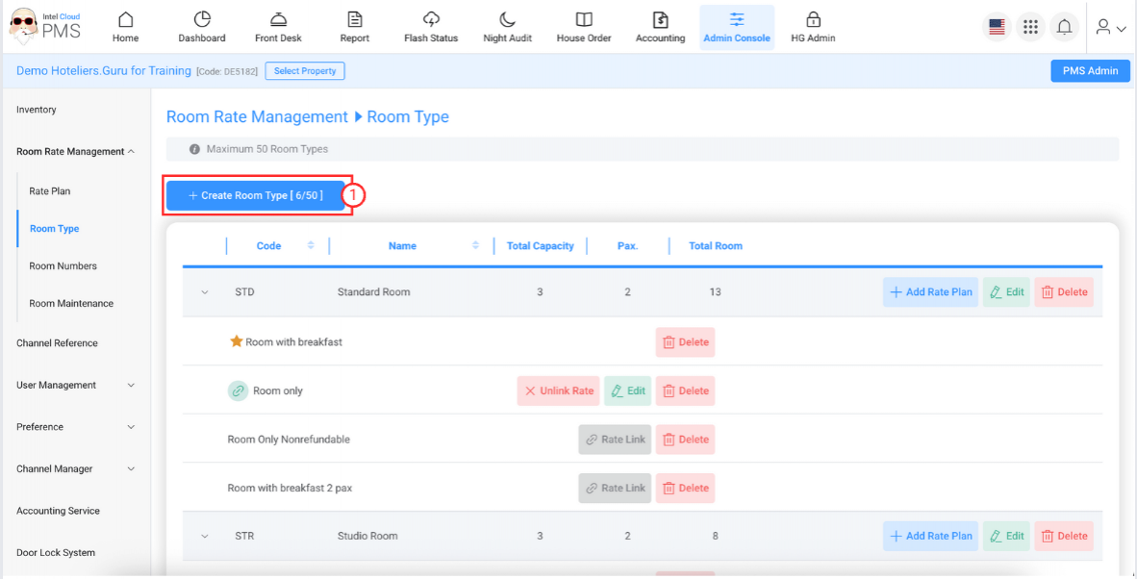
Task: Collapse the Standard Room row chevron
Action: point(205,292)
